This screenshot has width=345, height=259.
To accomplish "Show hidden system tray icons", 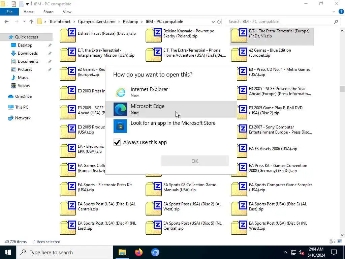I will tap(285, 252).
